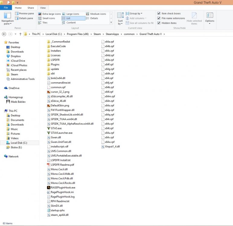
Task: Open the Group by dropdown
Action: tap(134, 14)
